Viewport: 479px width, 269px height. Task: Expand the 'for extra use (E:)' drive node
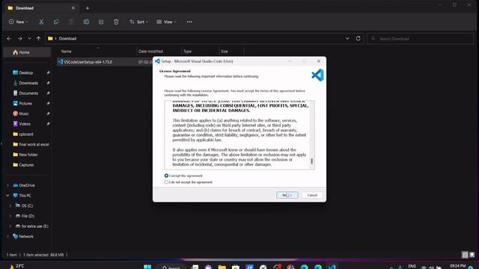tap(10, 226)
